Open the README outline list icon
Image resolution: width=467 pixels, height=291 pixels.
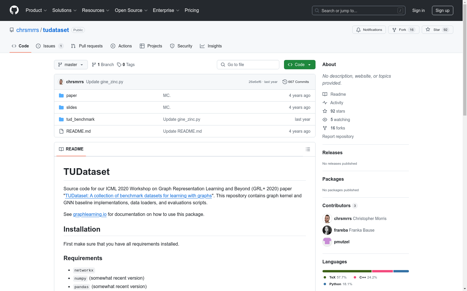coord(308,149)
